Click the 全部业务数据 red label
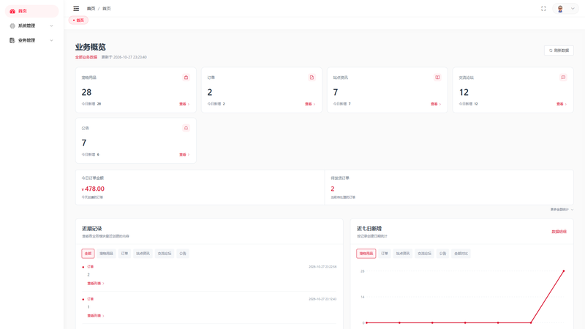This screenshot has width=585, height=329. pos(86,57)
